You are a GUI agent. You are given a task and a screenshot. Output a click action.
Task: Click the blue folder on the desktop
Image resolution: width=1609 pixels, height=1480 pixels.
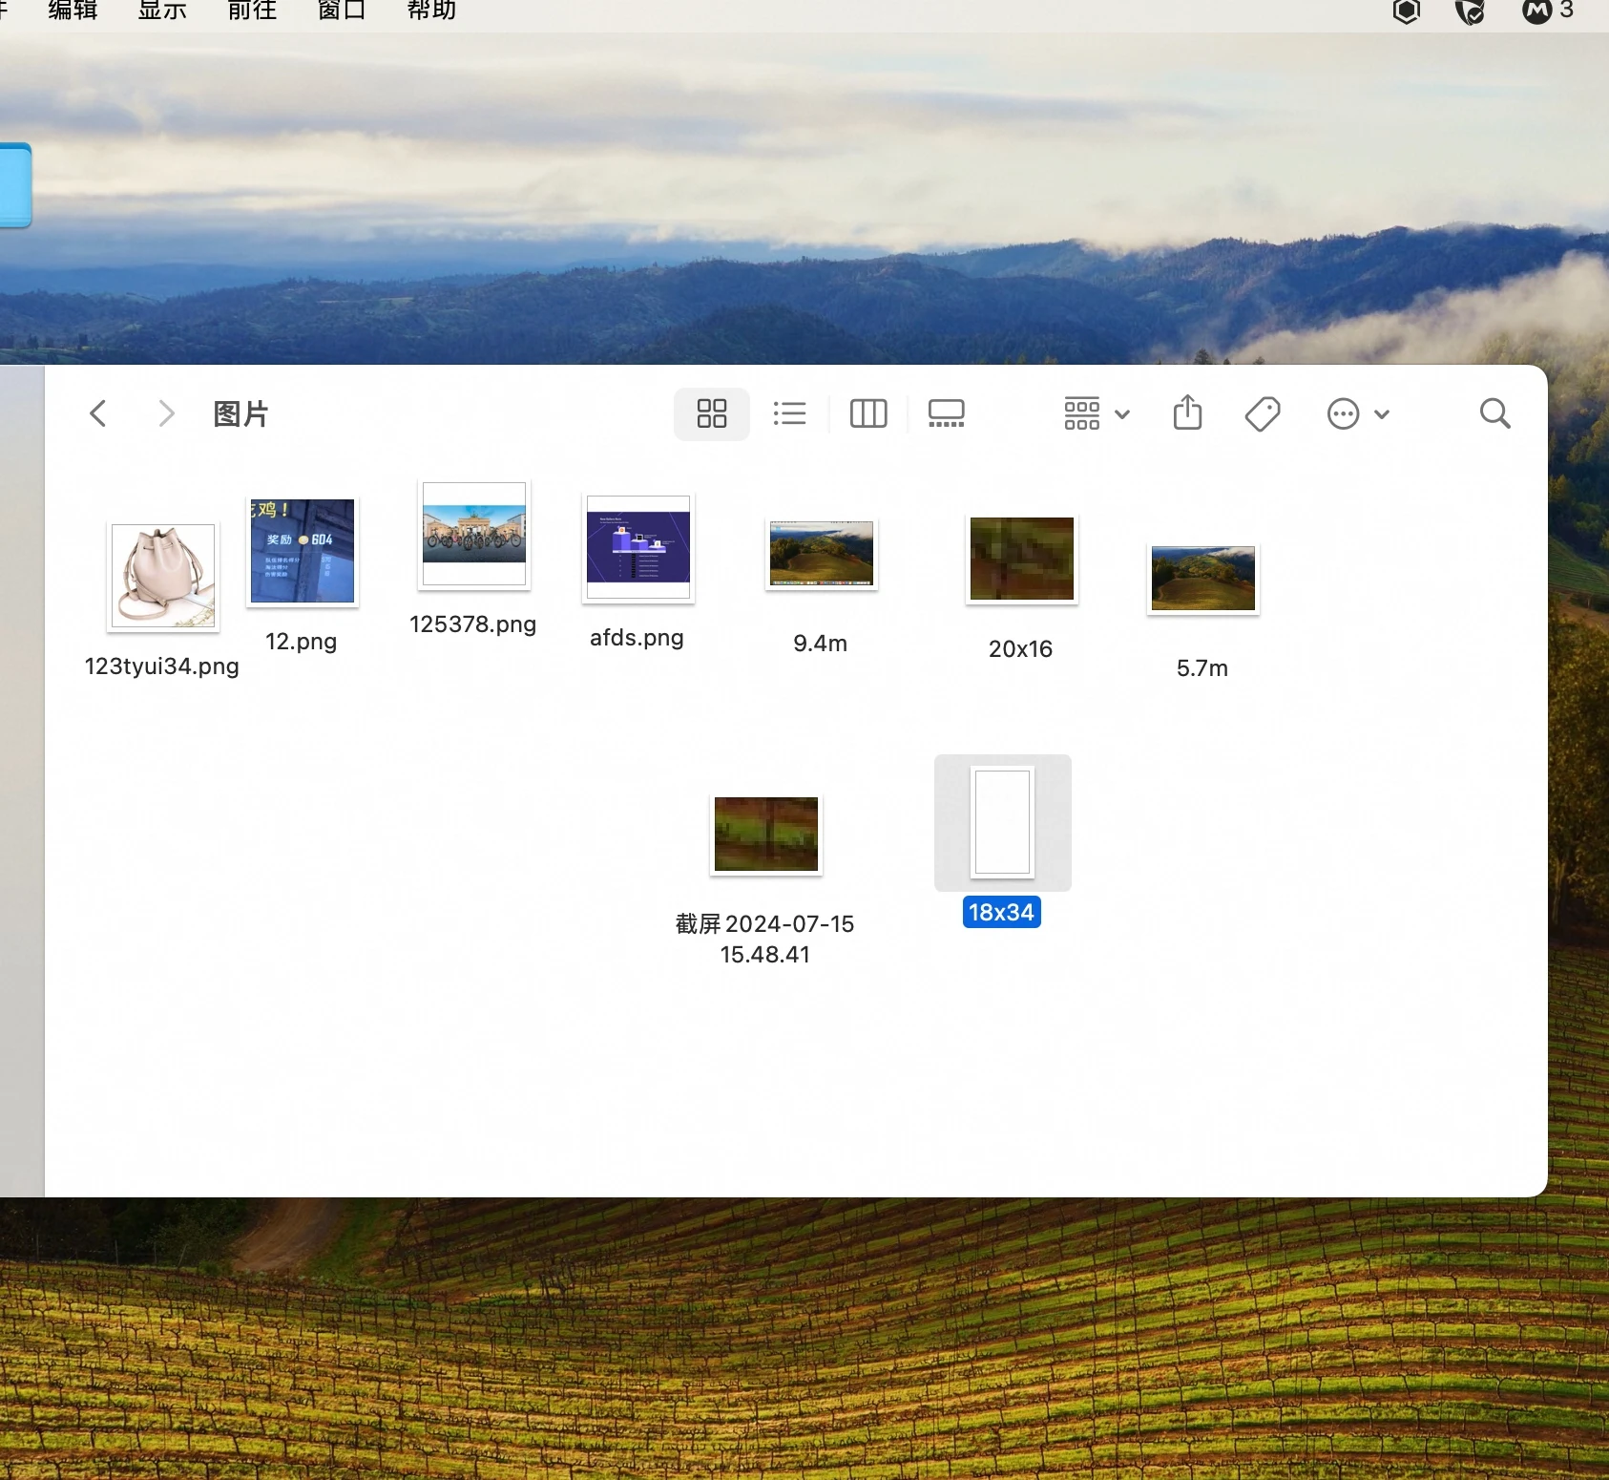(14, 185)
